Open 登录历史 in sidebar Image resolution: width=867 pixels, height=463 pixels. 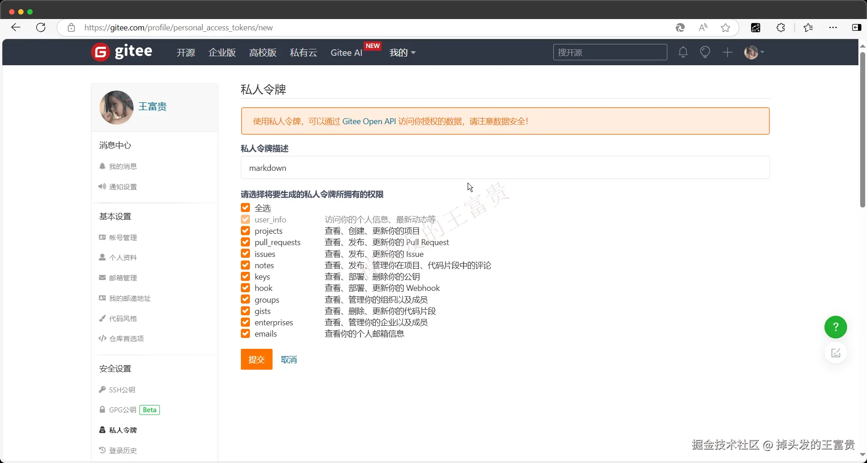(118, 450)
